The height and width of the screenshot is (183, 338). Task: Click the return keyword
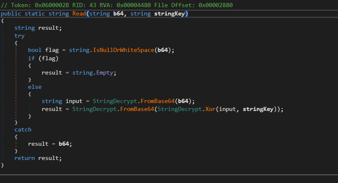click(x=25, y=158)
